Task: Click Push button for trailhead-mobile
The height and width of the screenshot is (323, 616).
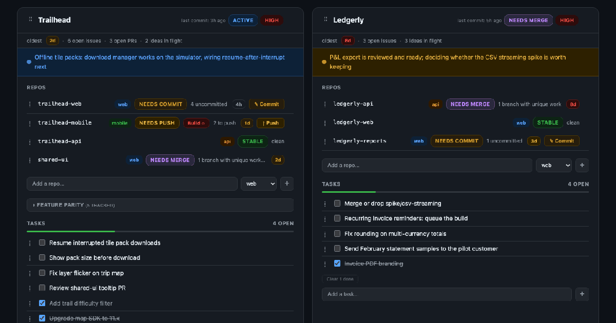Action: point(271,123)
